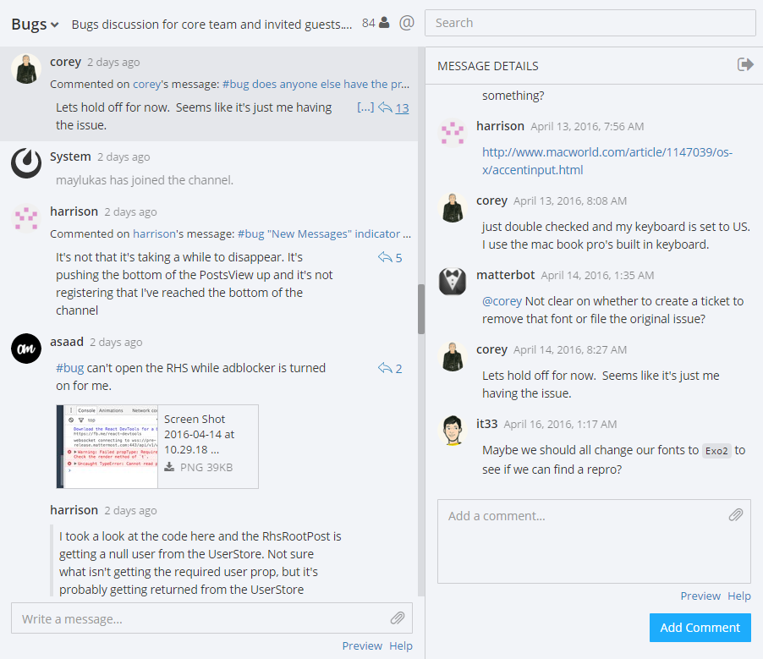Click the System avatar icon
The height and width of the screenshot is (659, 763).
[x=25, y=163]
